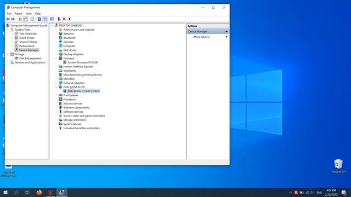This screenshot has height=197, width=351.
Task: Click the volume icon in the system tray
Action: [312, 193]
